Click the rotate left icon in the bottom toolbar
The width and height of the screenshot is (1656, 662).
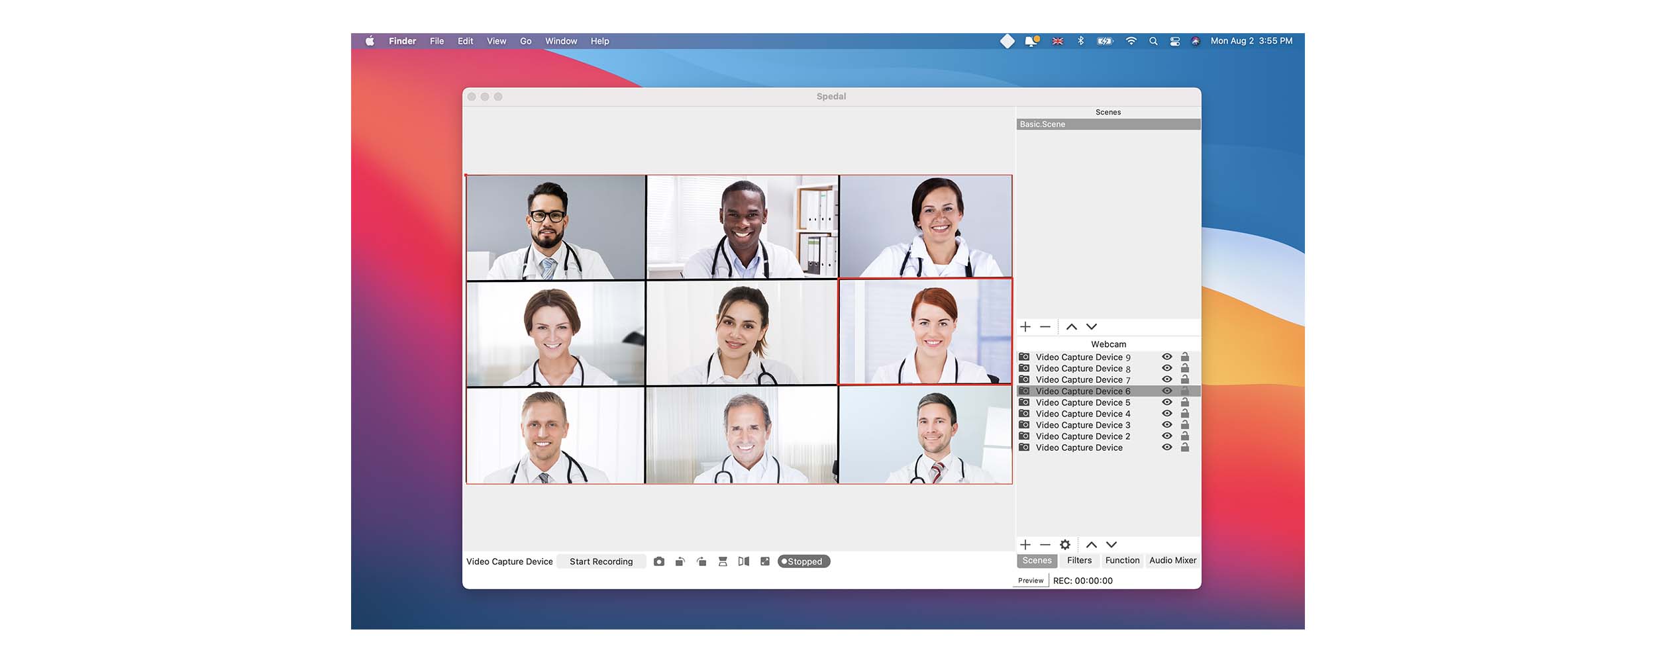click(680, 561)
